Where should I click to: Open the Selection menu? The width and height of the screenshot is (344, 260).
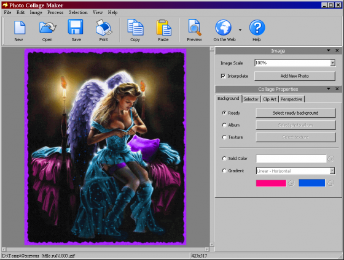[x=78, y=12]
